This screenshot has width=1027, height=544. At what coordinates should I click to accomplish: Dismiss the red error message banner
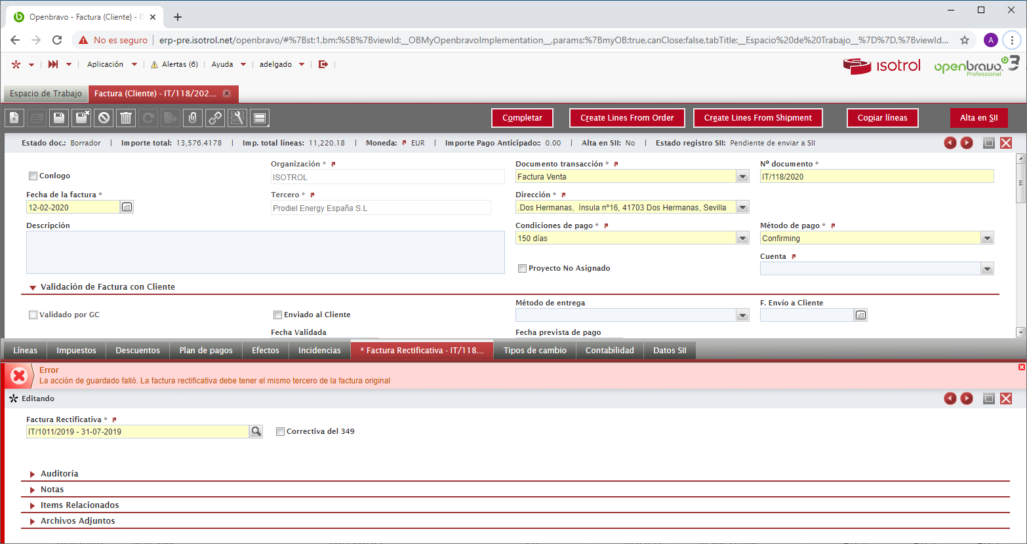click(1021, 367)
